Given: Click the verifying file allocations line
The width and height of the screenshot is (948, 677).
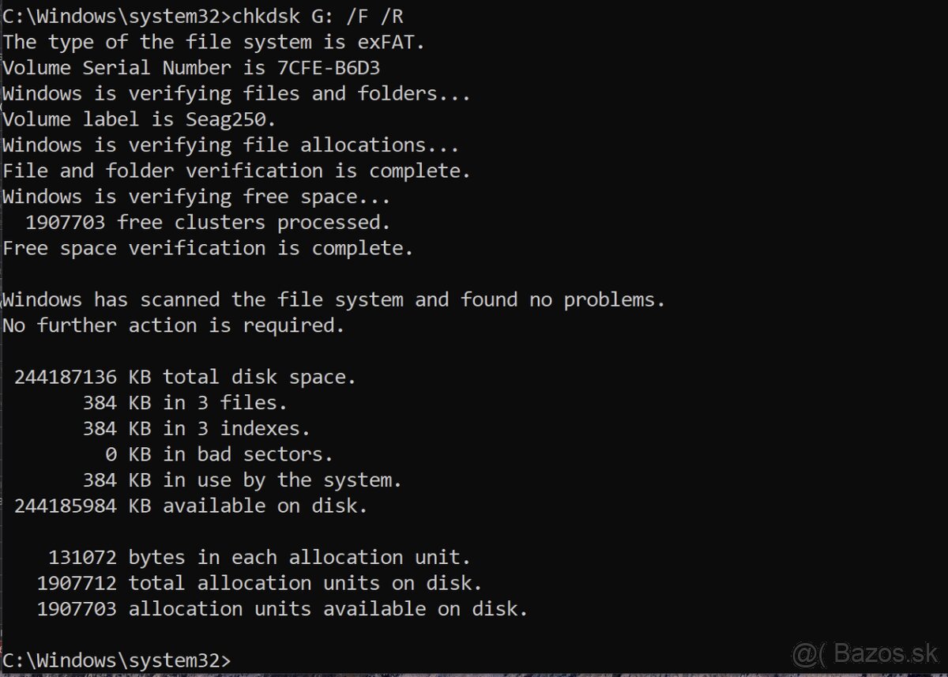Looking at the screenshot, I should tap(231, 145).
